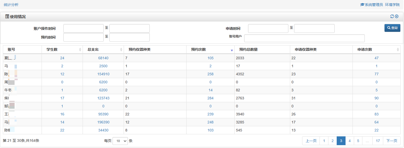This screenshot has height=148, width=404.
Task: Click the 使用情况 list icon in header
Action: coord(7,17)
